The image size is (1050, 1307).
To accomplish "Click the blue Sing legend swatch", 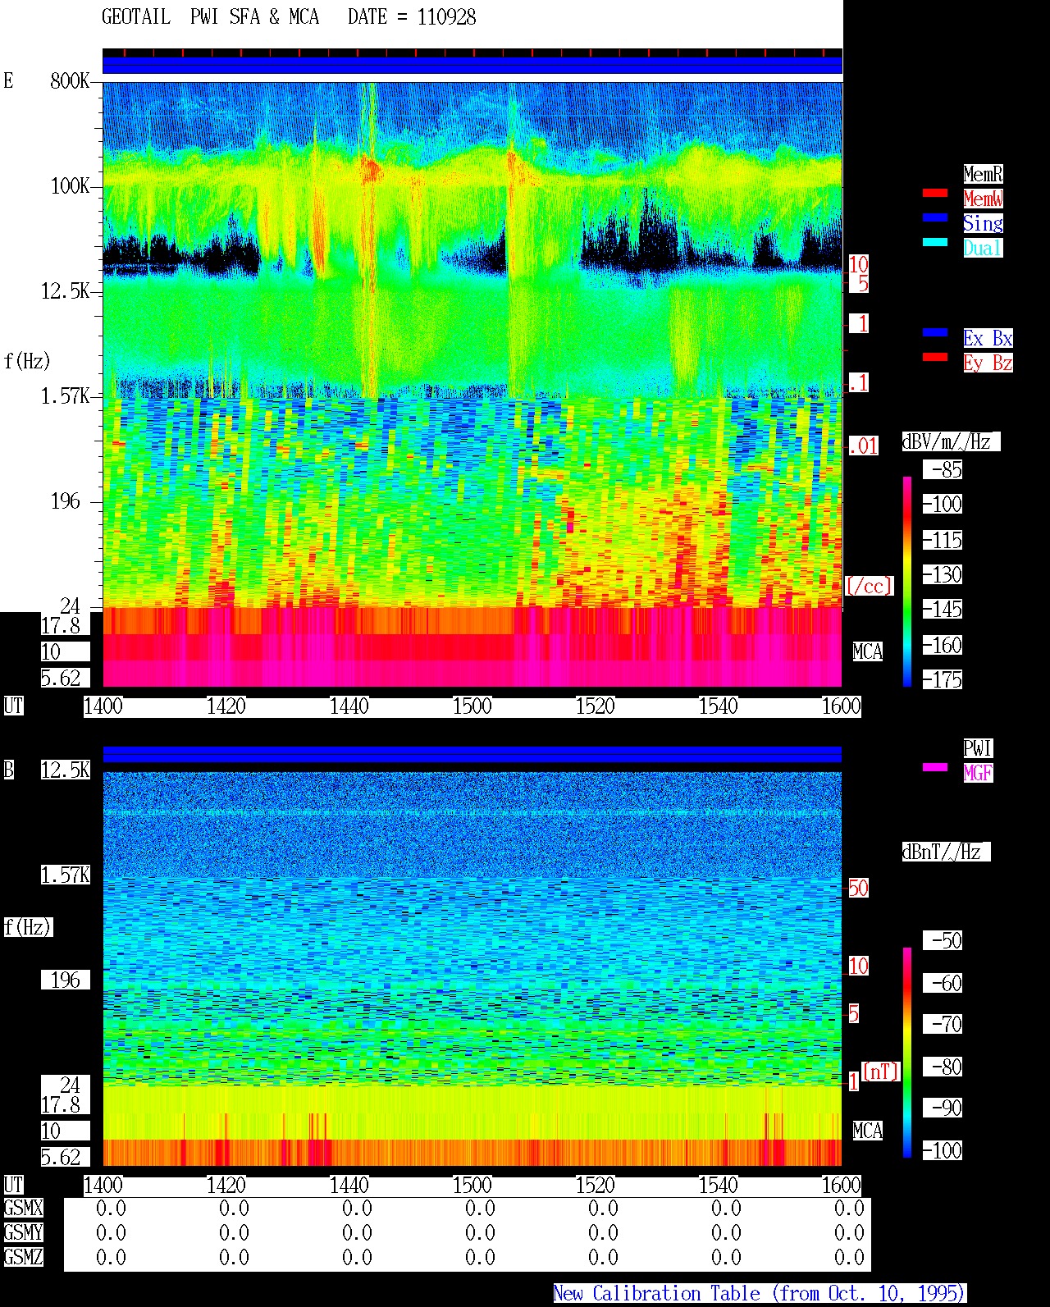I will (935, 217).
